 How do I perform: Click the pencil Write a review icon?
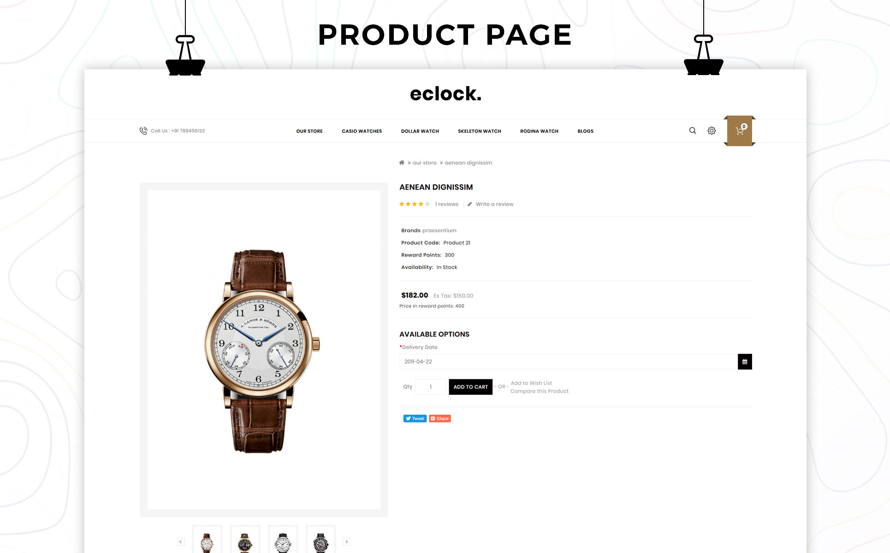469,204
